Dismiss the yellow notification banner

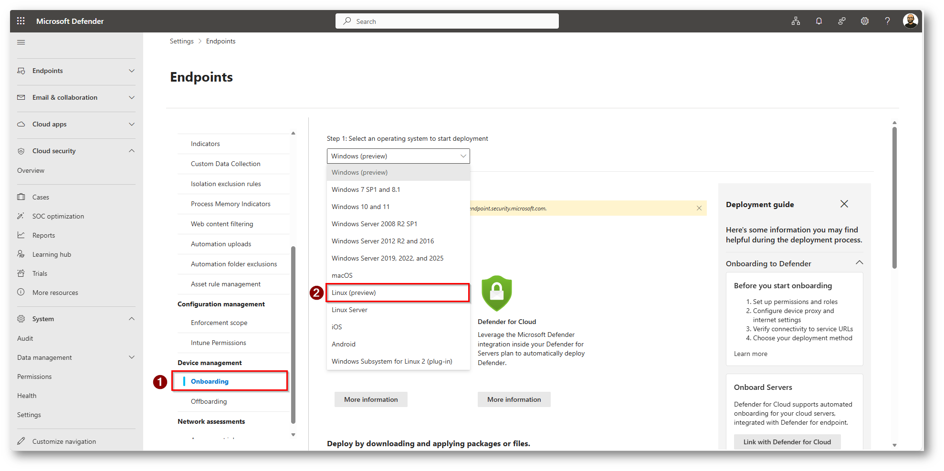coord(699,208)
